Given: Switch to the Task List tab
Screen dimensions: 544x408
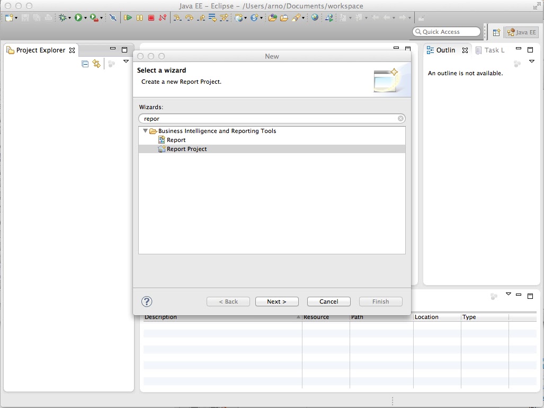Looking at the screenshot, I should pyautogui.click(x=490, y=50).
